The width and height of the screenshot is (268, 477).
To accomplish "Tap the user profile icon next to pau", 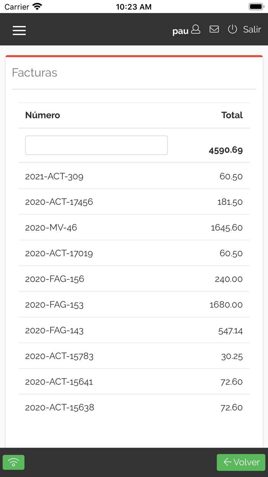I will click(x=196, y=30).
